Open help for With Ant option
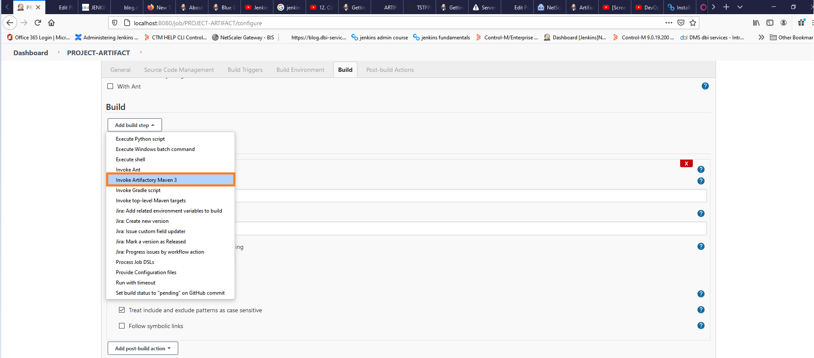Viewport: 814px width, 358px height. (x=705, y=86)
